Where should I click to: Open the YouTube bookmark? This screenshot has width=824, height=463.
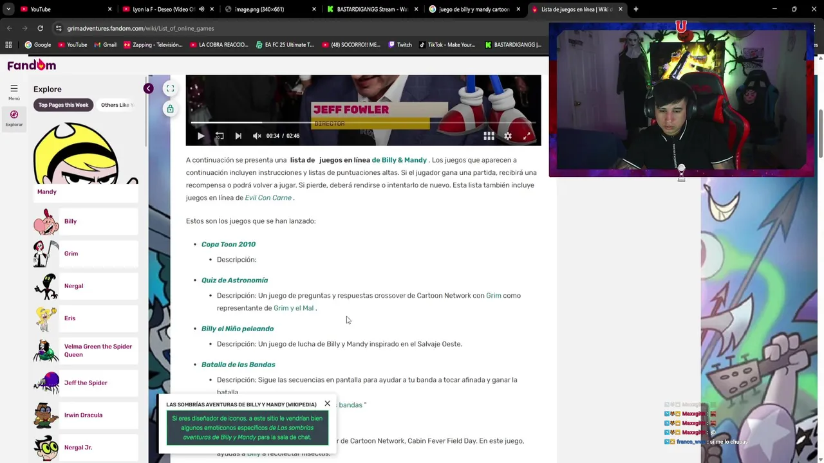[x=72, y=45]
